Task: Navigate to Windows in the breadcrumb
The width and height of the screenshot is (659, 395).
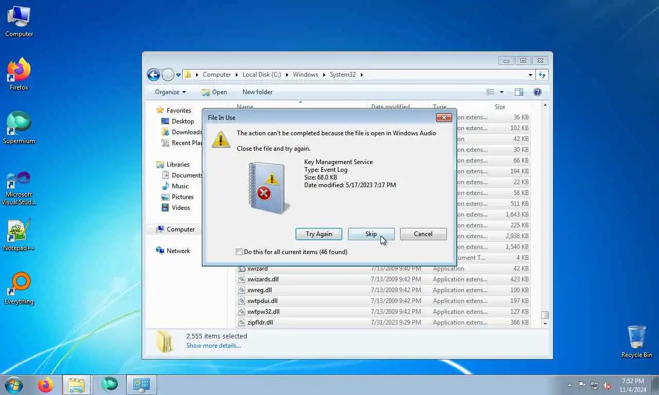Action: pos(305,75)
